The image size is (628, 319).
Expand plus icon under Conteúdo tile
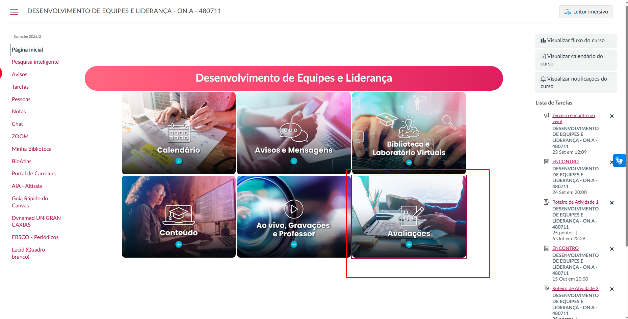pos(179,244)
